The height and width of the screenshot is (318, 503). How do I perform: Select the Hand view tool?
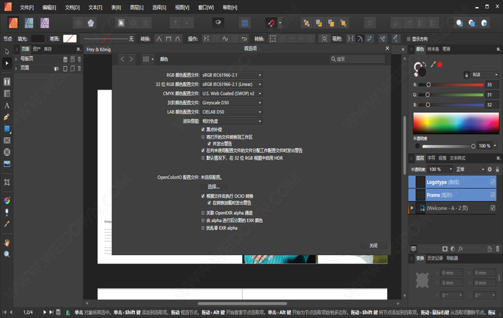click(x=7, y=242)
